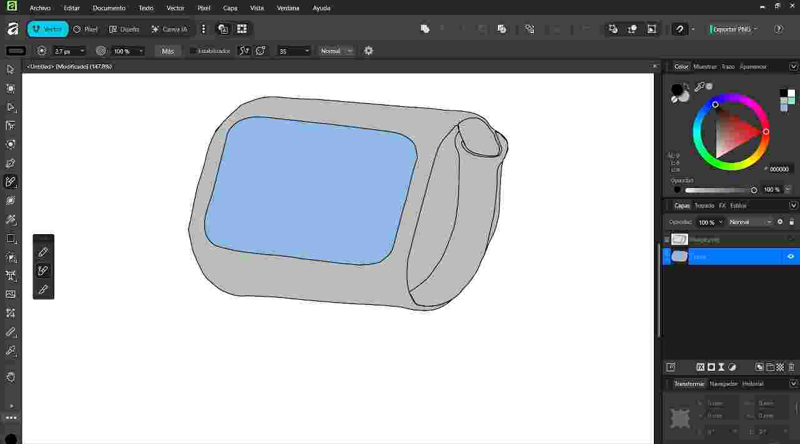Switch to the Navegador tab
This screenshot has height=444, width=800.
(723, 383)
